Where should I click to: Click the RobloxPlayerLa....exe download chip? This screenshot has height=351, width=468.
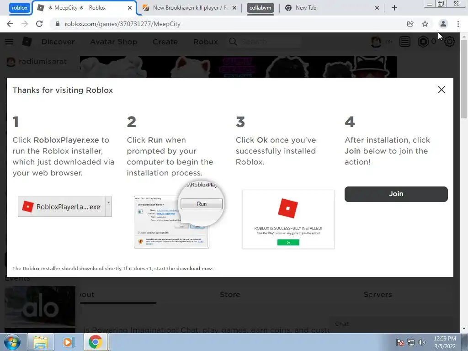click(x=62, y=207)
